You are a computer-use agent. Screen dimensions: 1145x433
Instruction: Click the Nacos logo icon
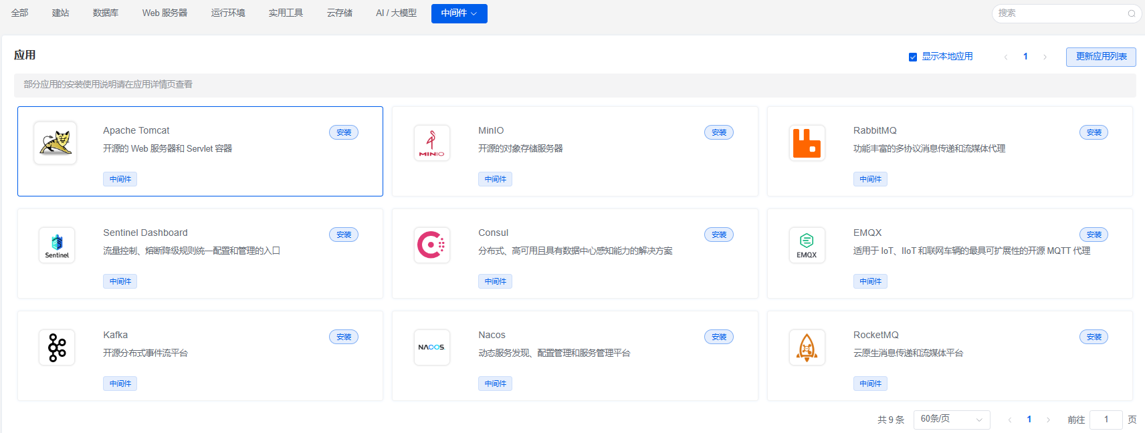431,347
